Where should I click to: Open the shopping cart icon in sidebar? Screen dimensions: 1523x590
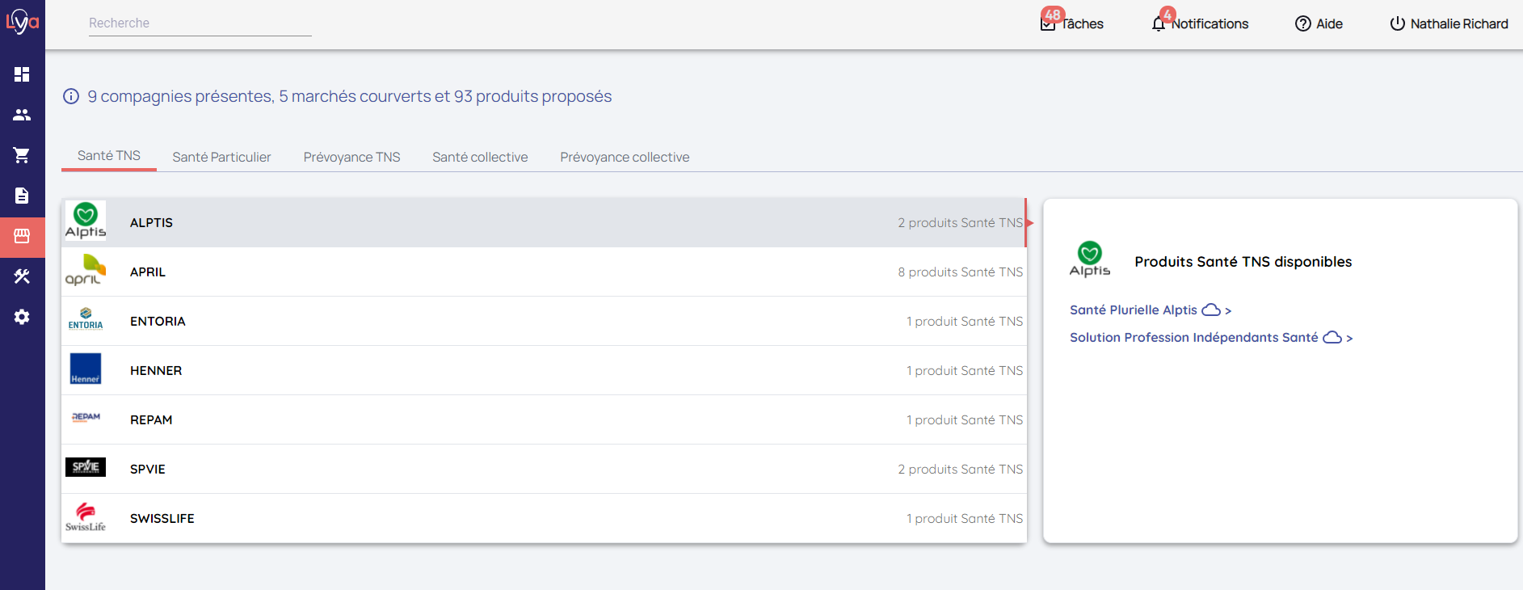22,155
